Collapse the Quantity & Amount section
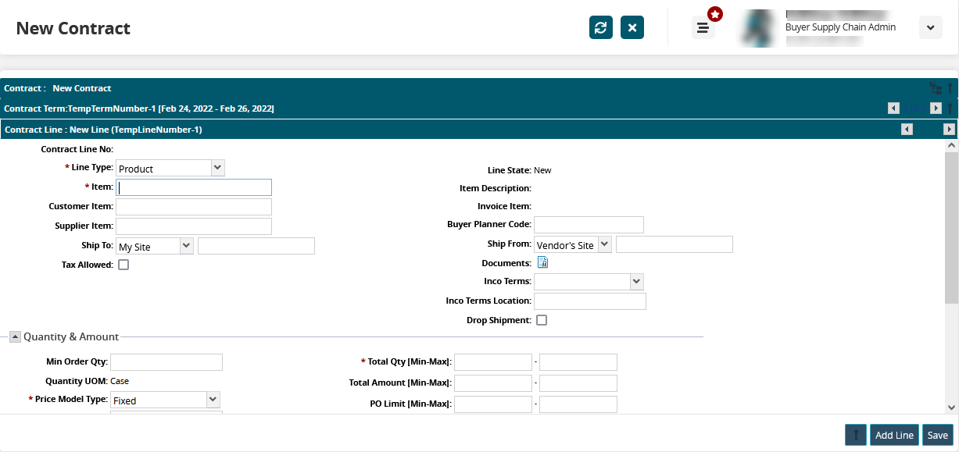The height and width of the screenshot is (452, 959). (15, 337)
